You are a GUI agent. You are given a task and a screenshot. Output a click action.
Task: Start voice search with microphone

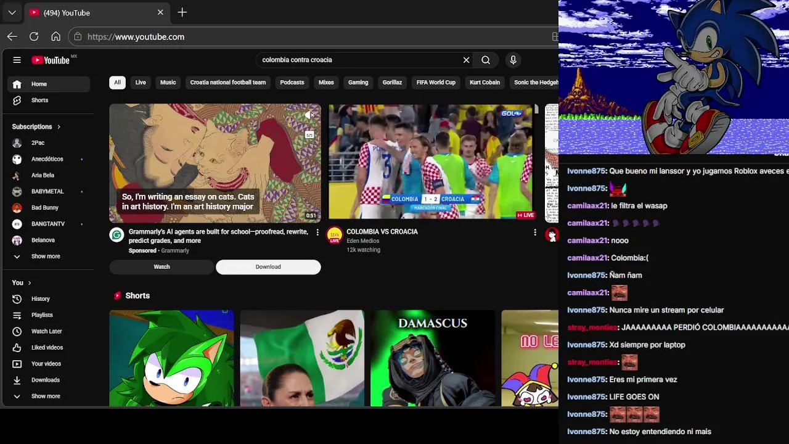(x=513, y=60)
